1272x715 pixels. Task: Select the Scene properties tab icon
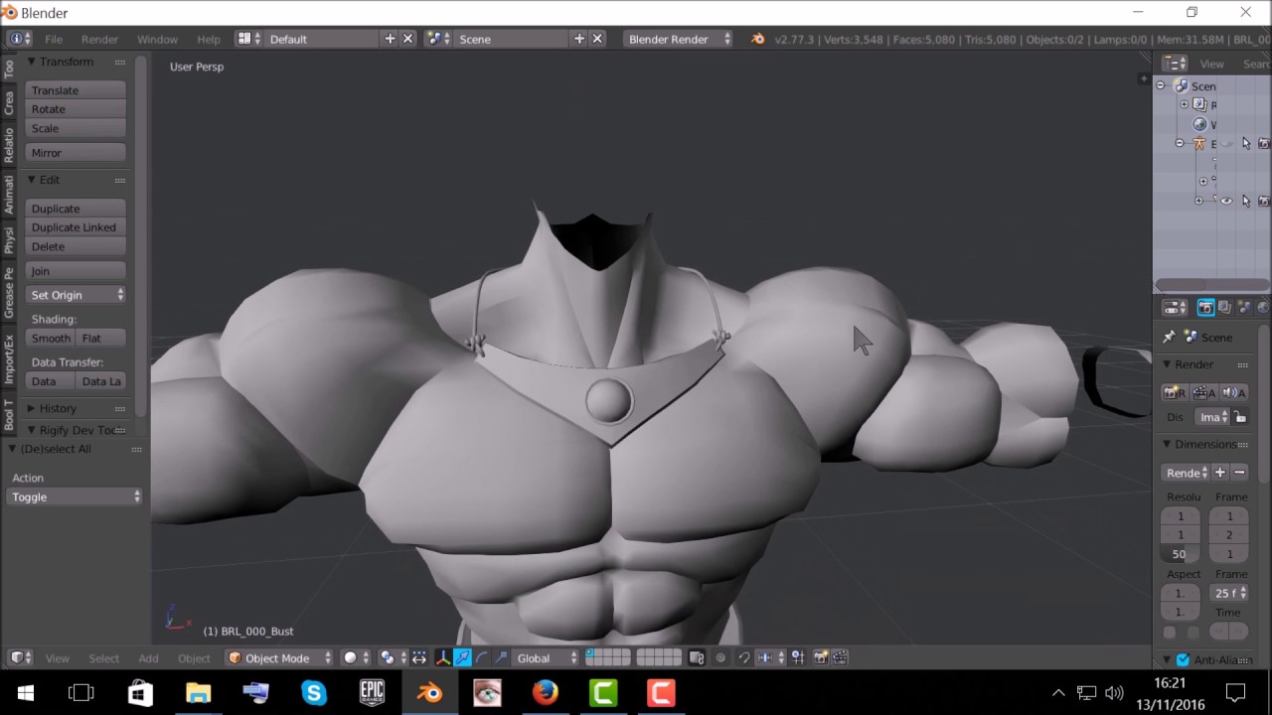(1243, 308)
